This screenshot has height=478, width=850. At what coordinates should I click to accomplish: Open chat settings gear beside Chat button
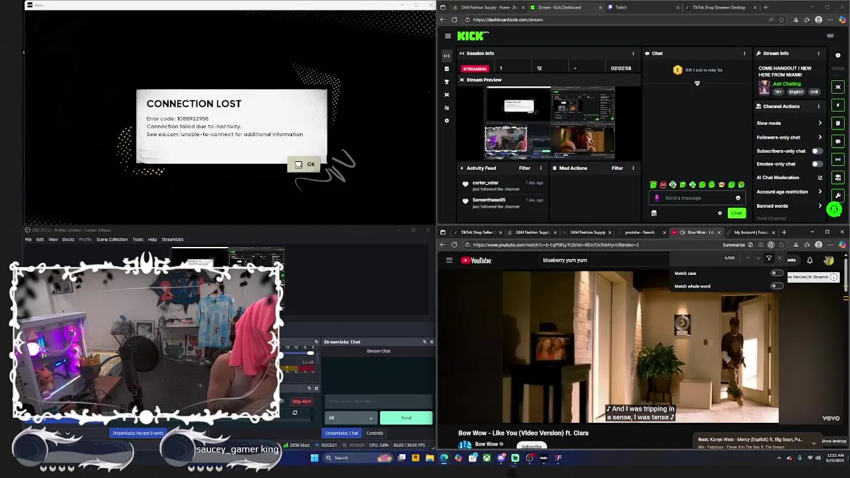coord(720,213)
